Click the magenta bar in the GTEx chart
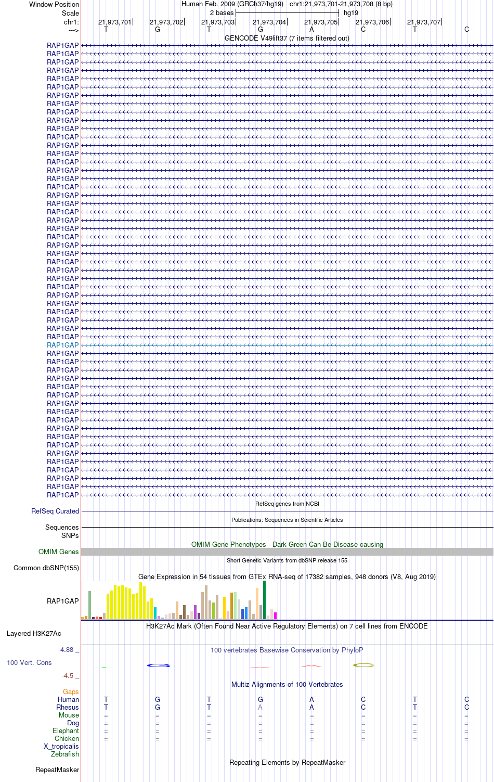The width and height of the screenshot is (494, 782). (275, 616)
